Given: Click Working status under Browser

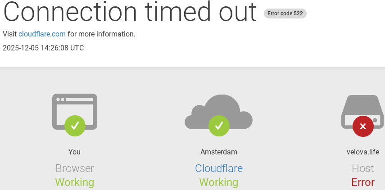Looking at the screenshot, I should coord(75,182).
